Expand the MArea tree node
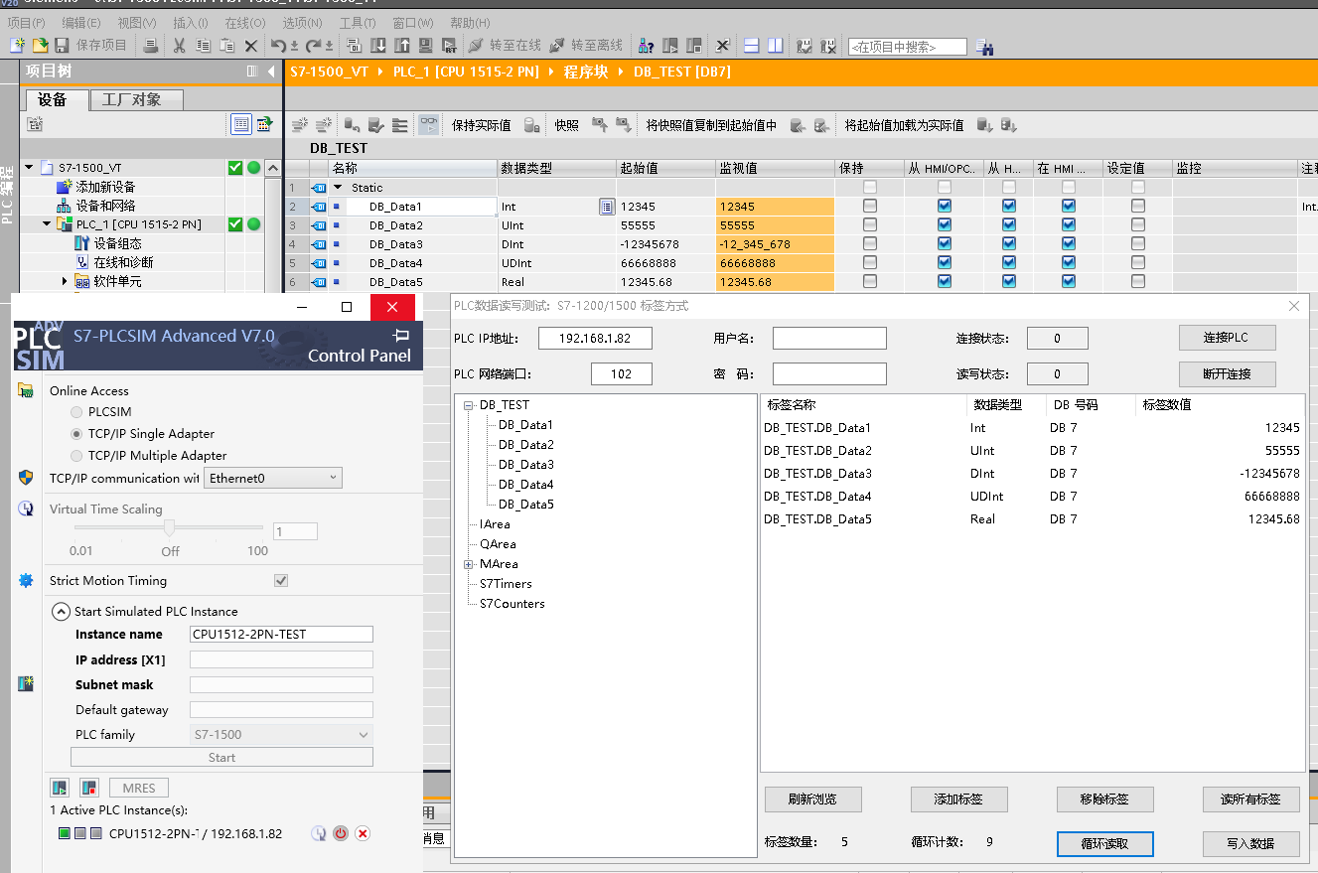This screenshot has height=873, width=1318. click(x=469, y=564)
